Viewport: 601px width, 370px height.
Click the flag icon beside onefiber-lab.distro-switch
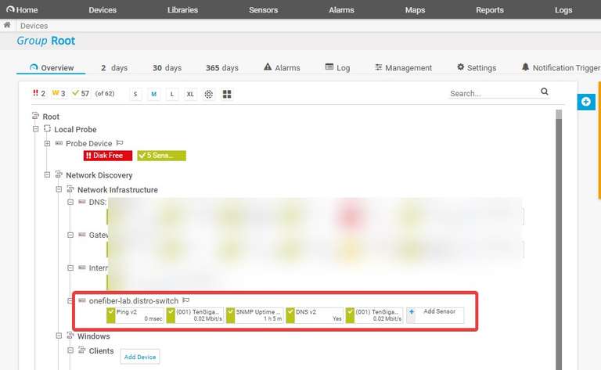click(x=186, y=300)
